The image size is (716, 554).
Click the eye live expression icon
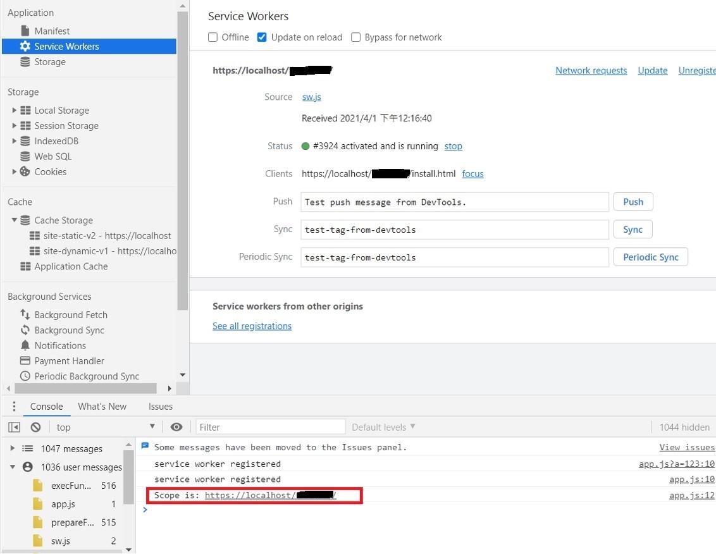tap(176, 427)
